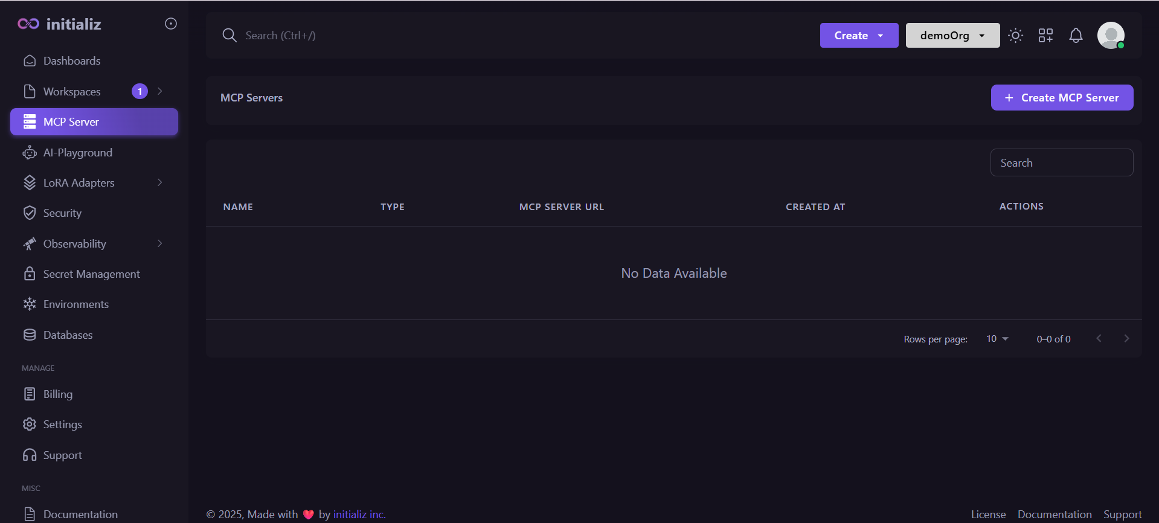Click the Create MCP Server button
This screenshot has width=1159, height=523.
[x=1062, y=97]
